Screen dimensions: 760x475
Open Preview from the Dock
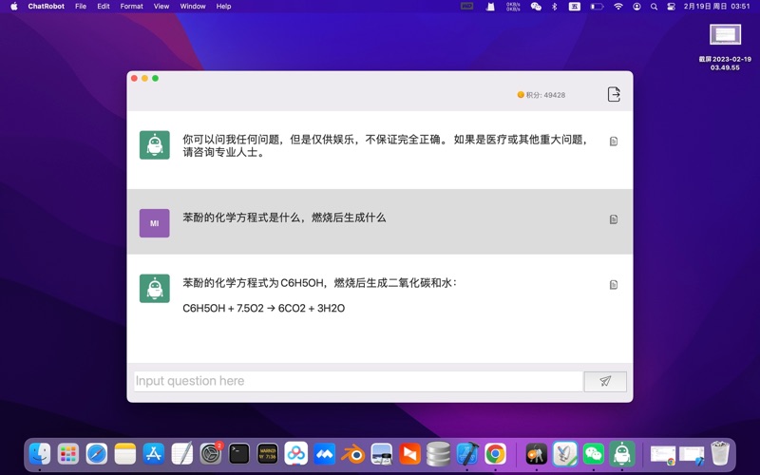(x=382, y=454)
